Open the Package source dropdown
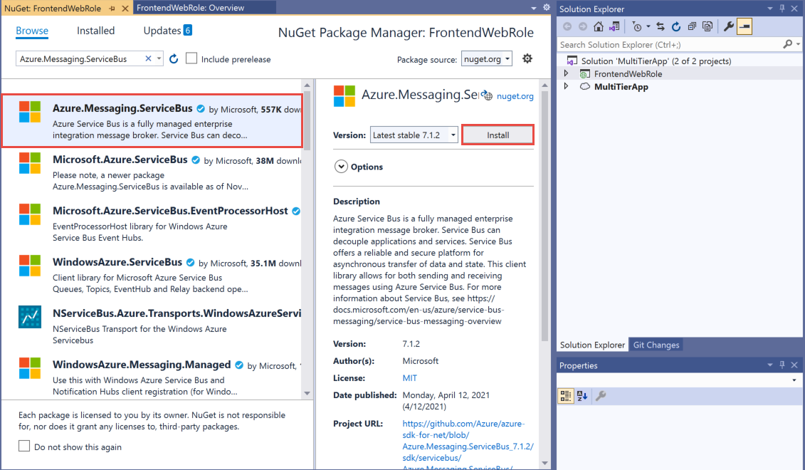This screenshot has height=470, width=805. coord(486,59)
